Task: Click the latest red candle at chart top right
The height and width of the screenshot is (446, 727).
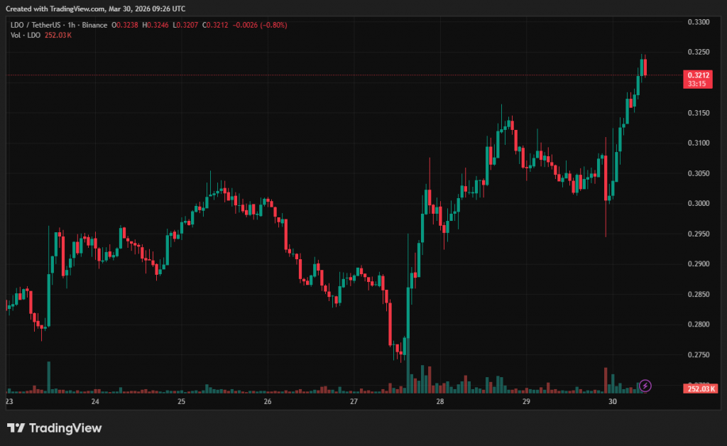Action: (645, 67)
